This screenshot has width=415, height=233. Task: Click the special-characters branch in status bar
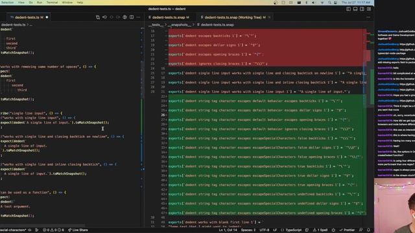[x=13, y=230]
